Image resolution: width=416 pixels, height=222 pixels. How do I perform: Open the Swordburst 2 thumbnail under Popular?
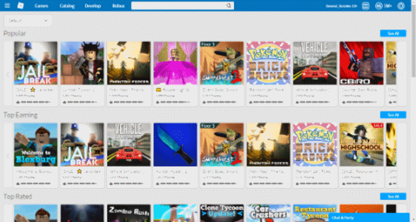(x=222, y=63)
